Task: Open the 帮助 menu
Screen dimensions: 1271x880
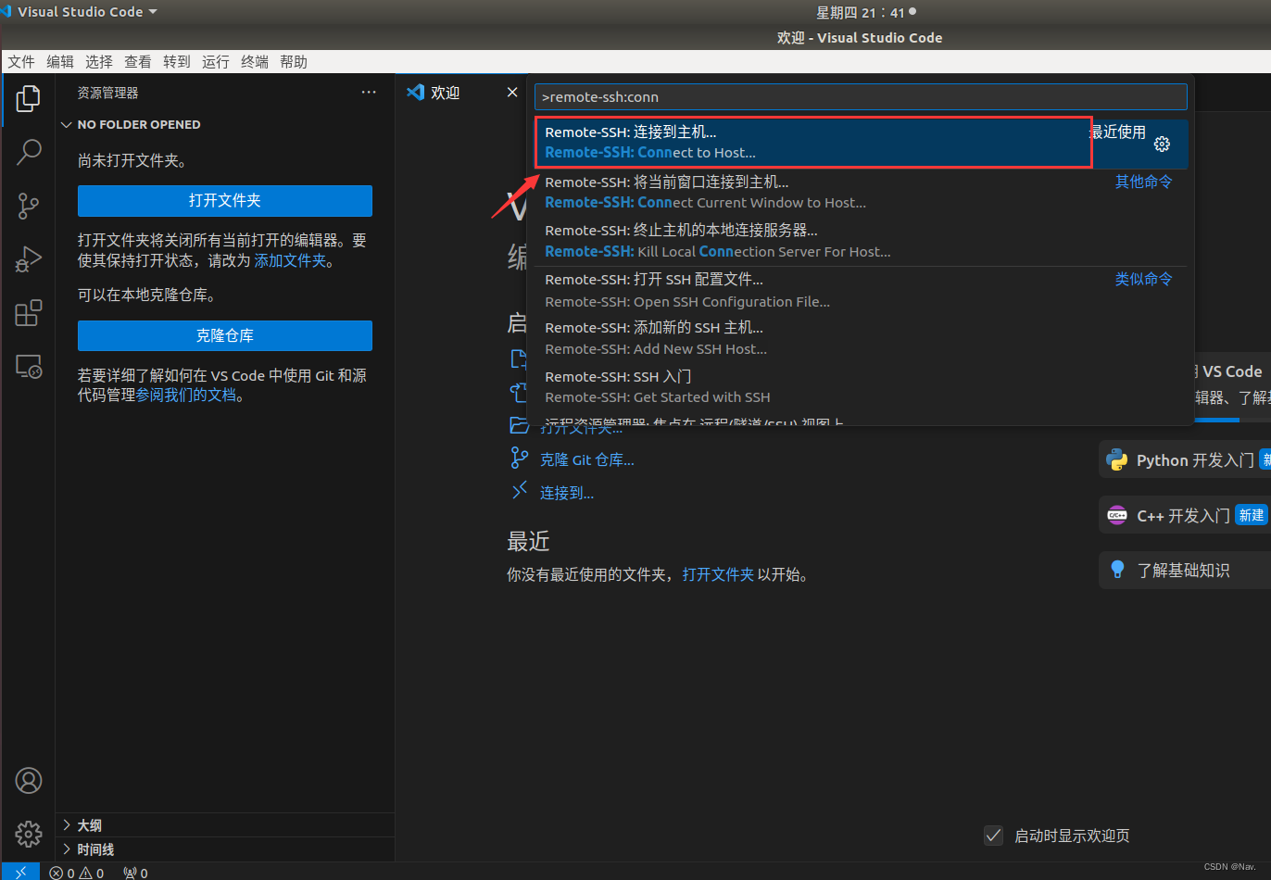Action: (294, 62)
